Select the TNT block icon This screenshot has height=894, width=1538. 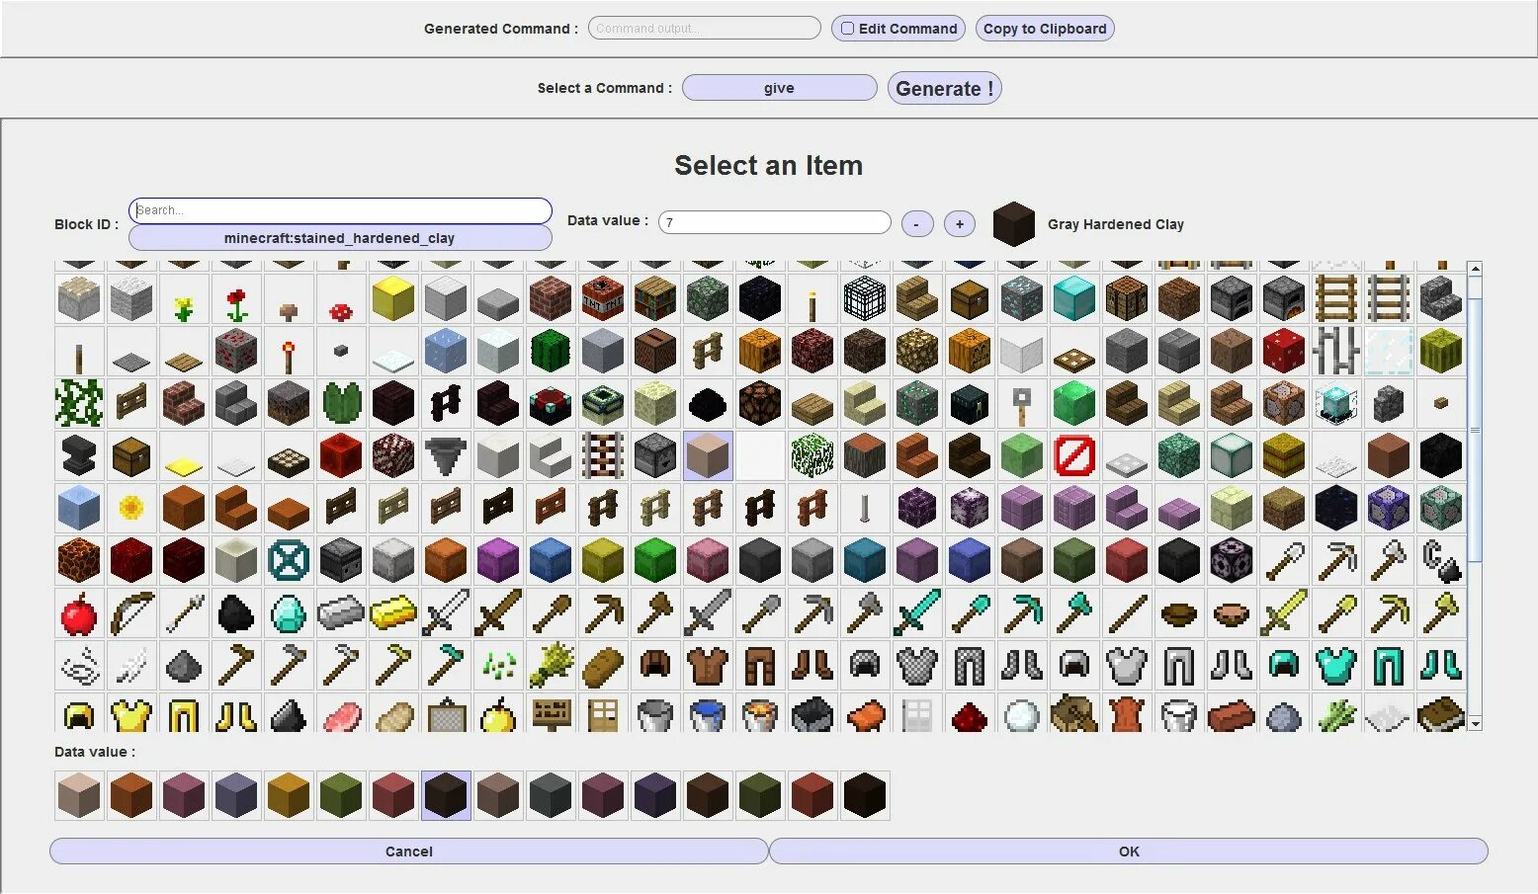click(x=603, y=298)
